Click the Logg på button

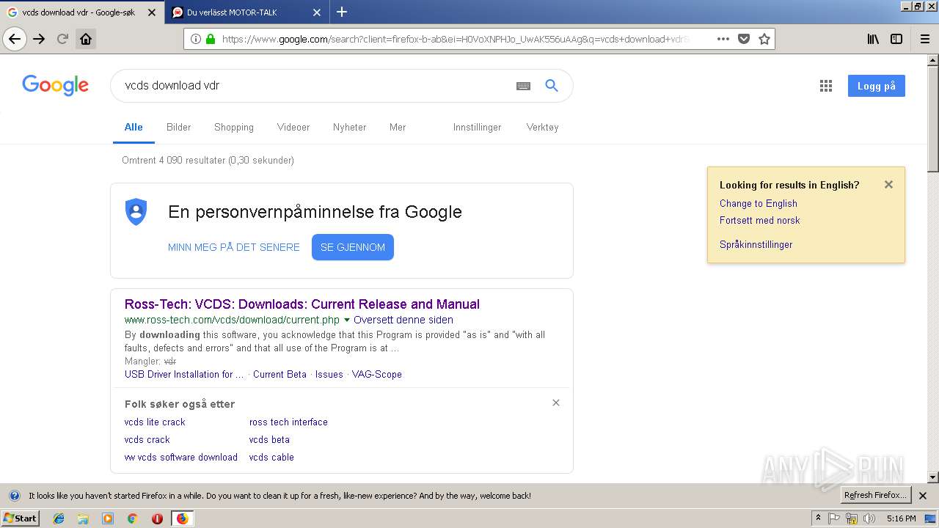click(877, 86)
